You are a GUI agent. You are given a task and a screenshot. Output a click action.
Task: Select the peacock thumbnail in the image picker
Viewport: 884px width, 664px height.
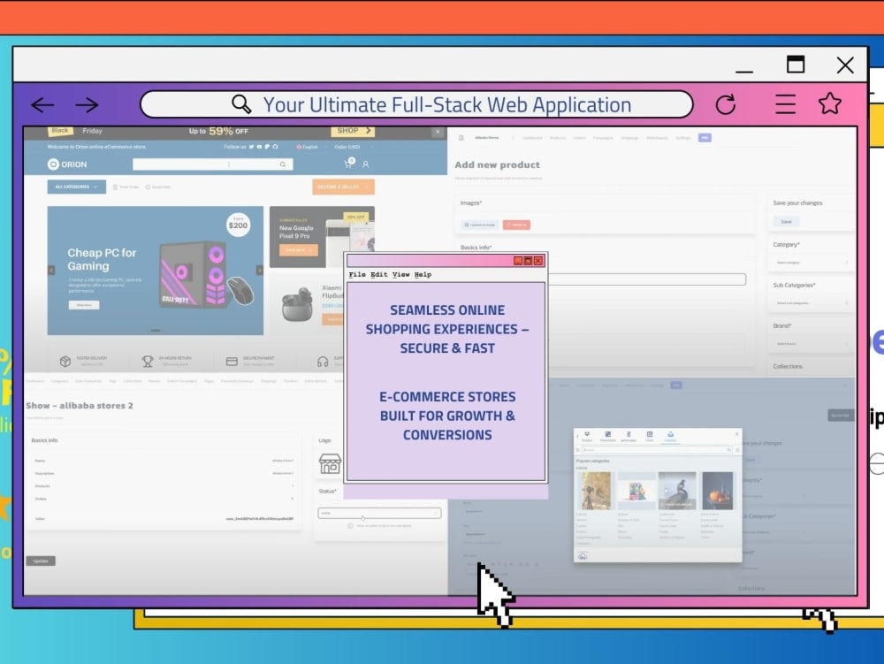click(677, 491)
